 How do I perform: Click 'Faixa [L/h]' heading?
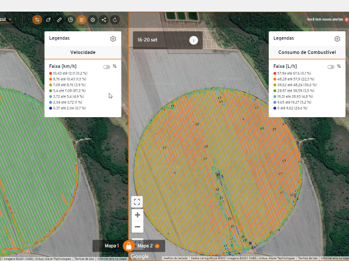click(x=285, y=66)
